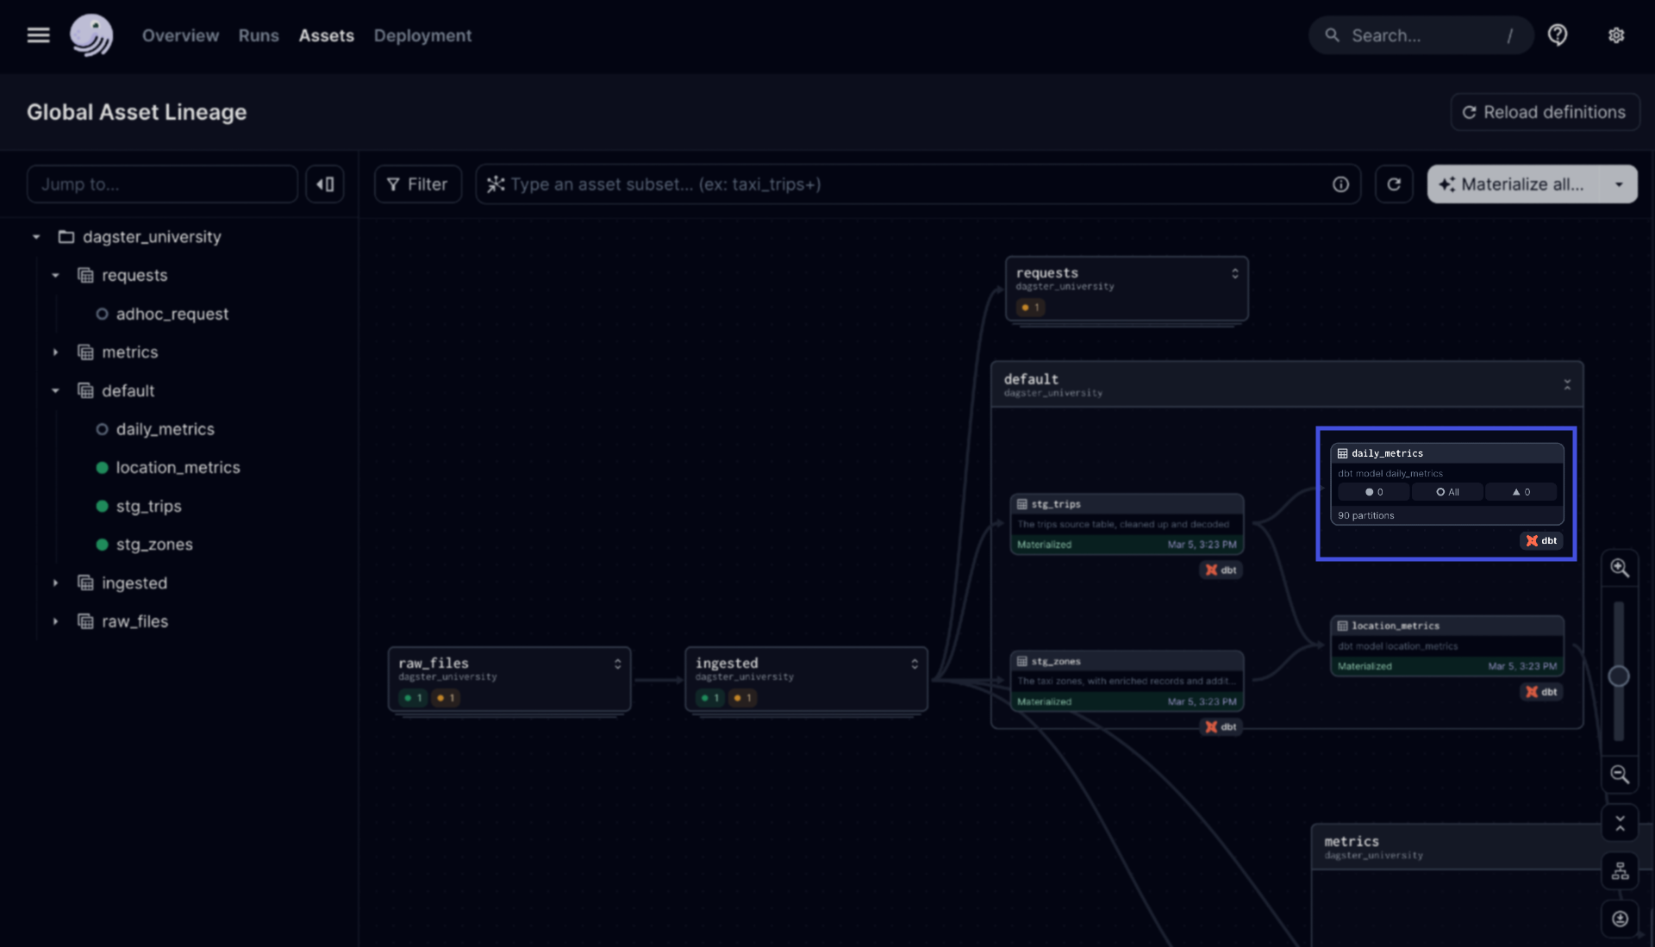
Task: Collapse the default group box in graph
Action: pos(1567,384)
